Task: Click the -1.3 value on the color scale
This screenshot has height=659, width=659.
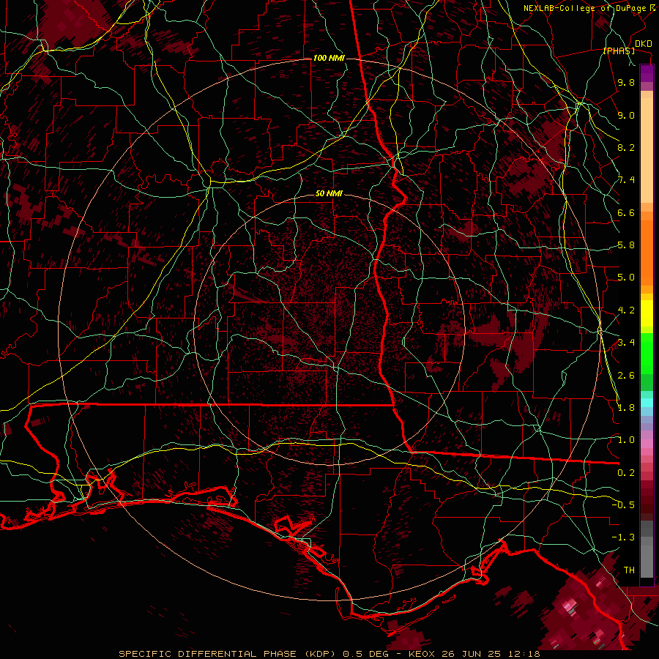Action: click(623, 537)
